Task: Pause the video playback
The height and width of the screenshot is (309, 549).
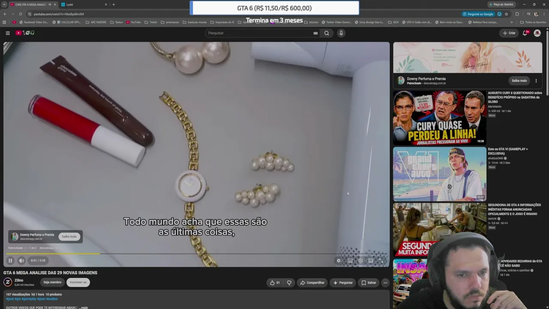Action: click(10, 261)
